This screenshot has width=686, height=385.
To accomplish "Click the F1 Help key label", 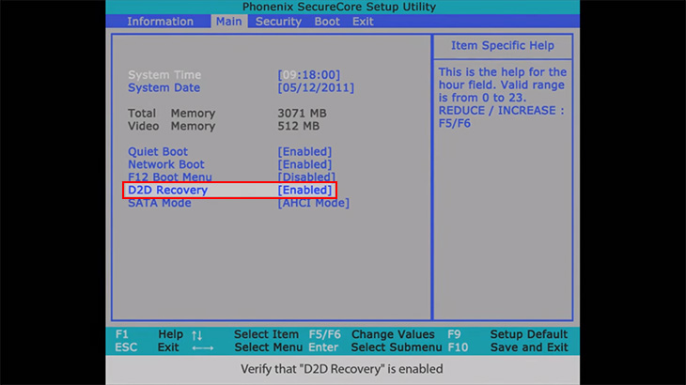I will 149,334.
